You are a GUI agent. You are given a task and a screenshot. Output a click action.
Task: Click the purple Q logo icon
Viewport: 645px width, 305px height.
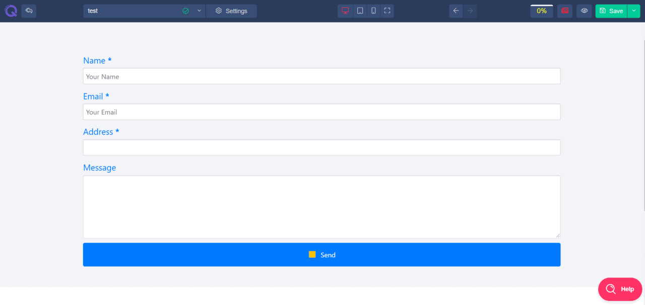click(x=10, y=11)
